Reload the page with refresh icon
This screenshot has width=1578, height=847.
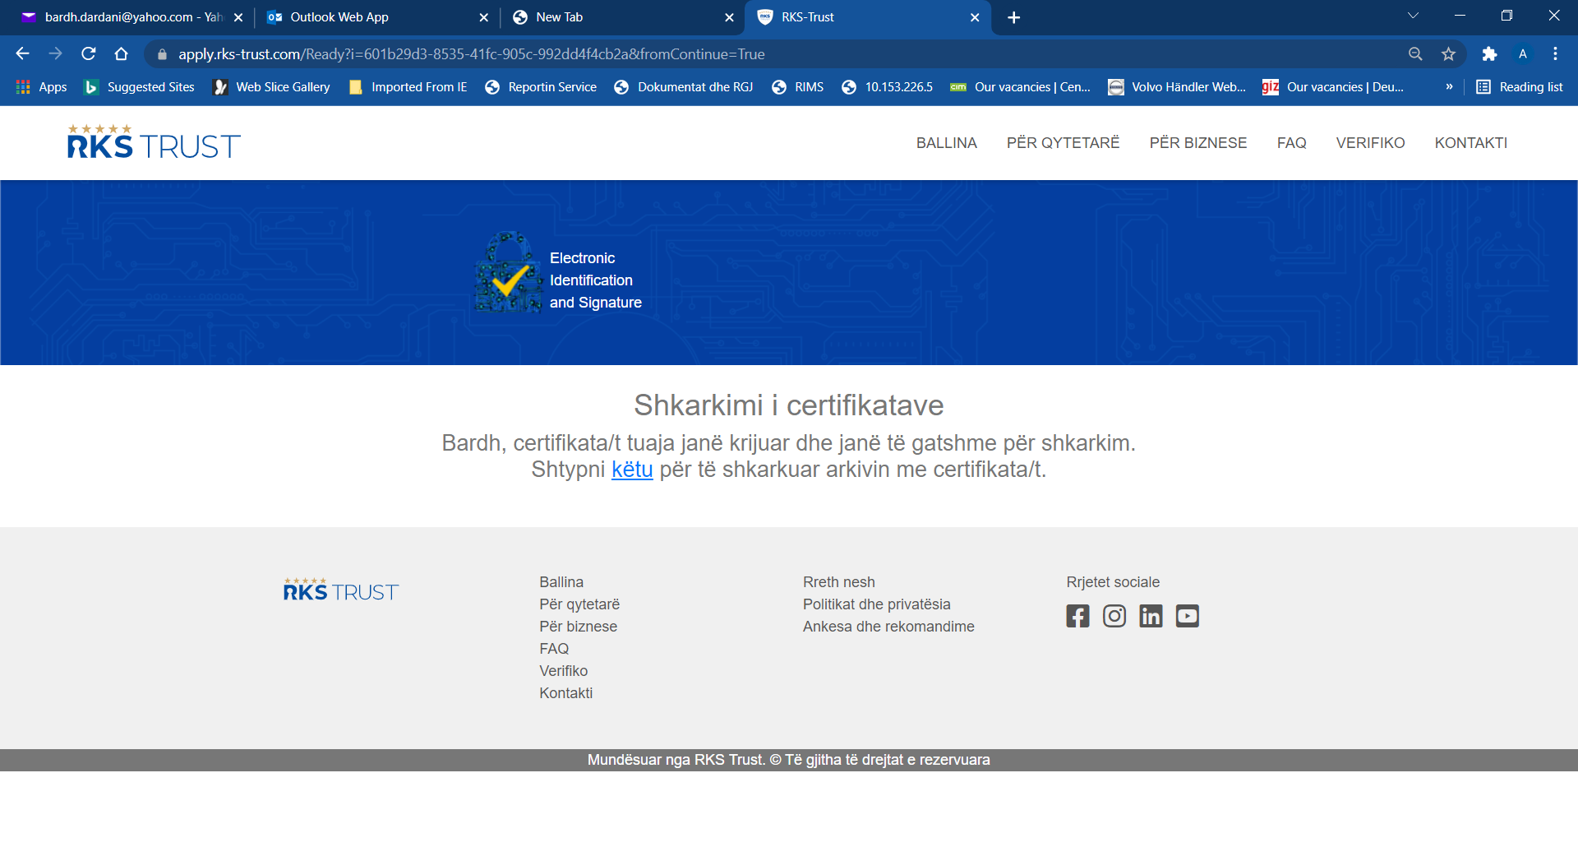(x=89, y=53)
